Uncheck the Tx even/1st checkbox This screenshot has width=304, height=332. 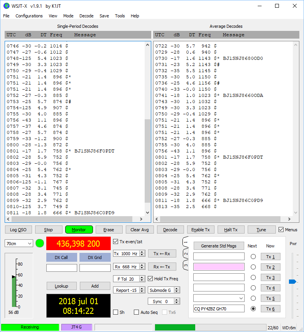tap(116, 242)
